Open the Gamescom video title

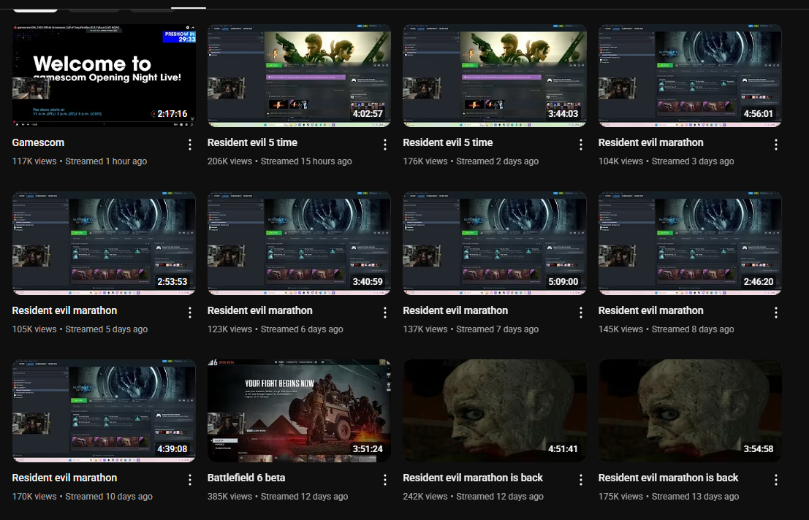pos(38,142)
